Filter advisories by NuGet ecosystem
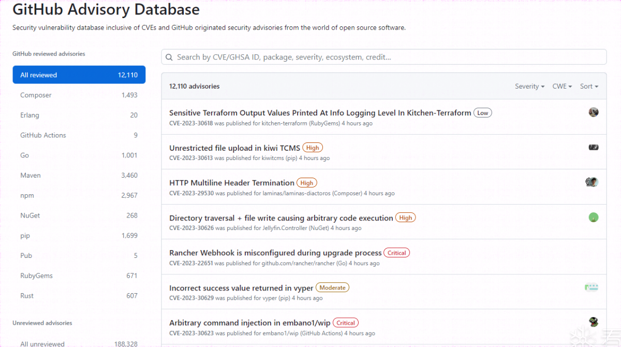 79,215
